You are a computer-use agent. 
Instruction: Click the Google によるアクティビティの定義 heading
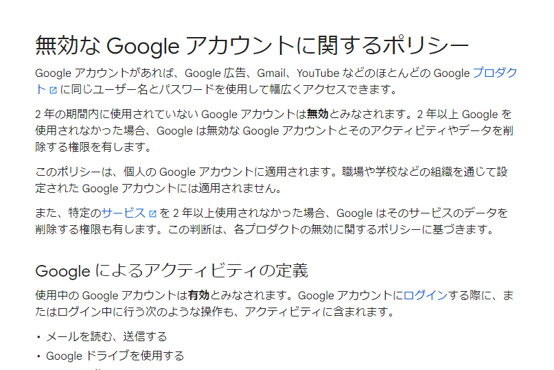click(172, 270)
